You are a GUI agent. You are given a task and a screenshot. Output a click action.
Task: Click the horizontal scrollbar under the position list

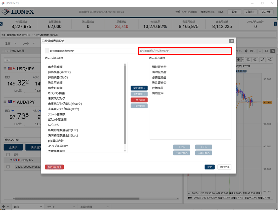pyautogui.click(x=77, y=198)
